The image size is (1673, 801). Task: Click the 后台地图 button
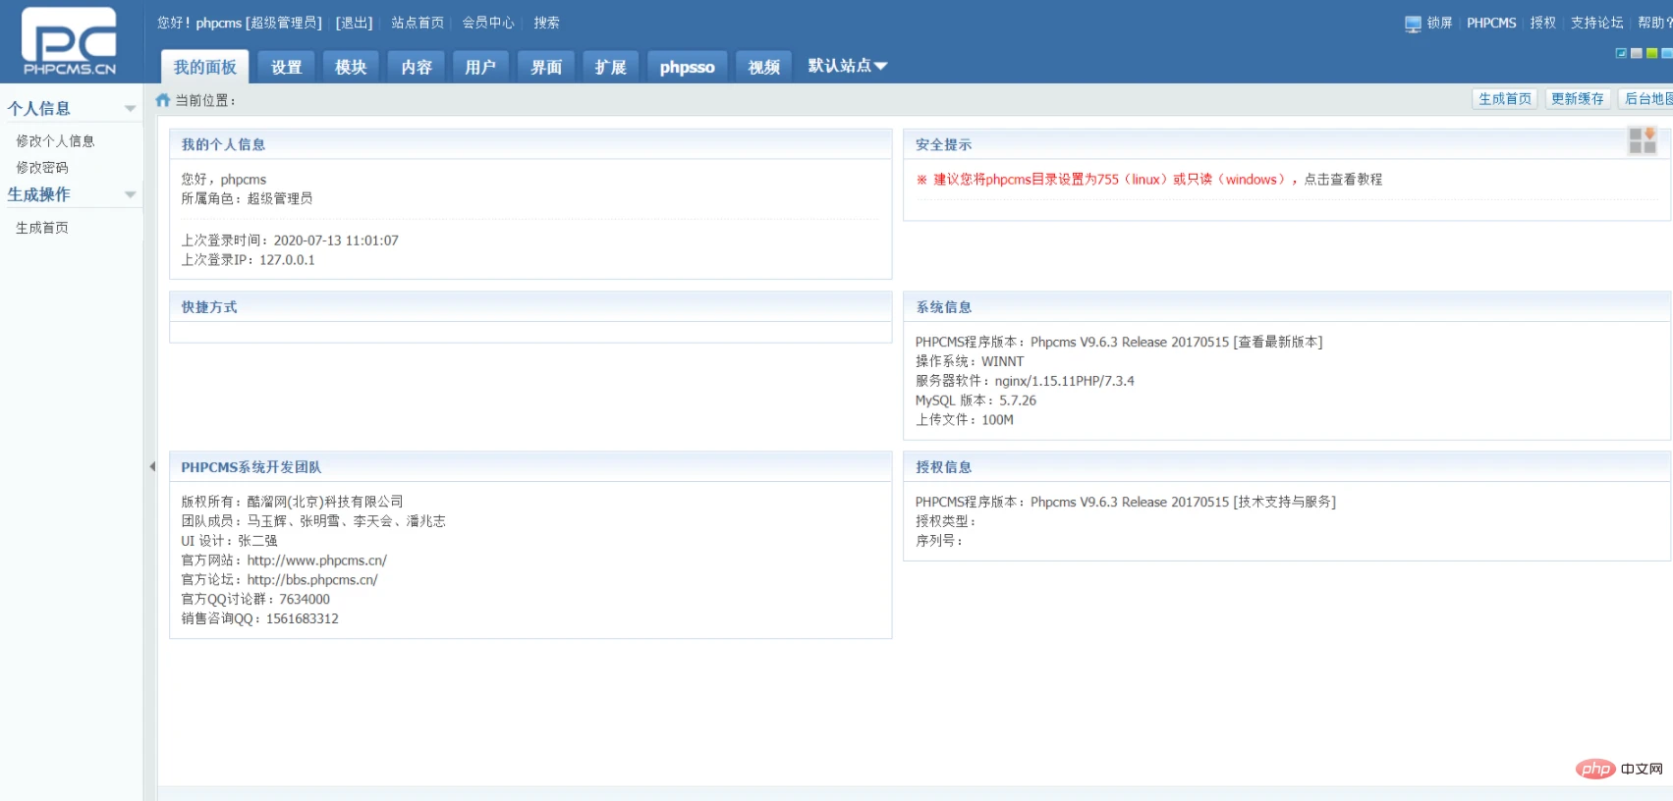(x=1646, y=99)
